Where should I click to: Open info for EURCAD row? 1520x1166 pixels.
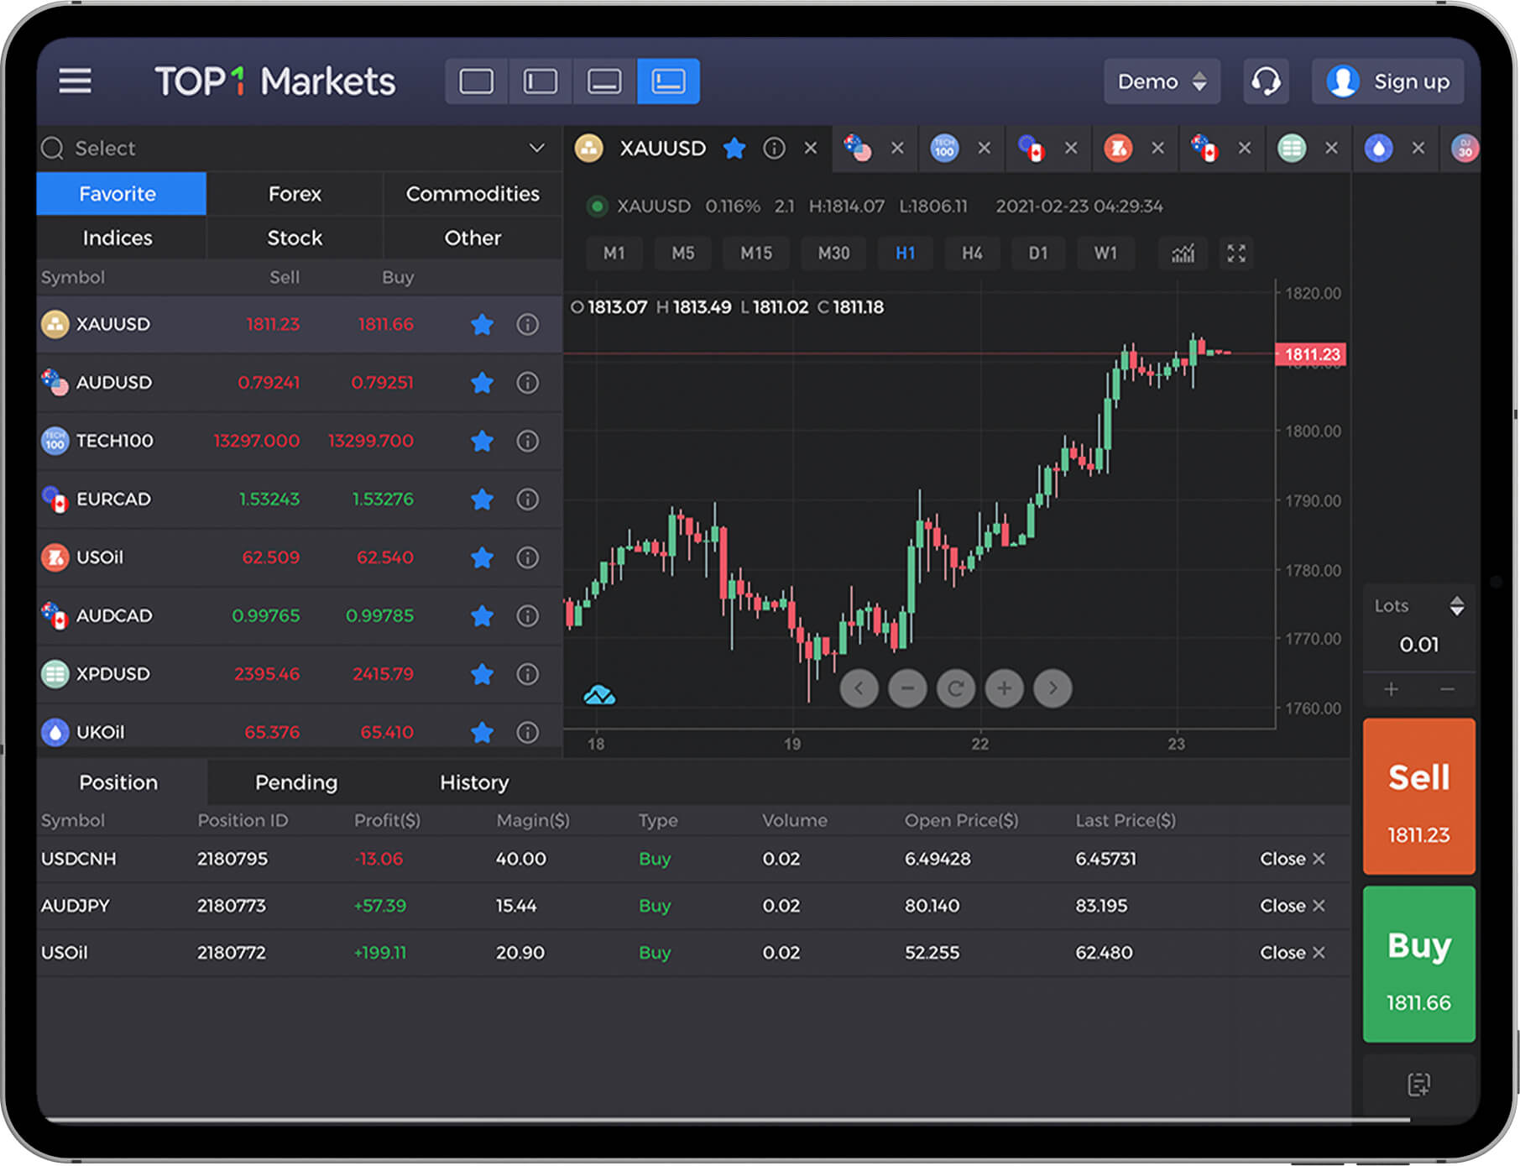(527, 499)
